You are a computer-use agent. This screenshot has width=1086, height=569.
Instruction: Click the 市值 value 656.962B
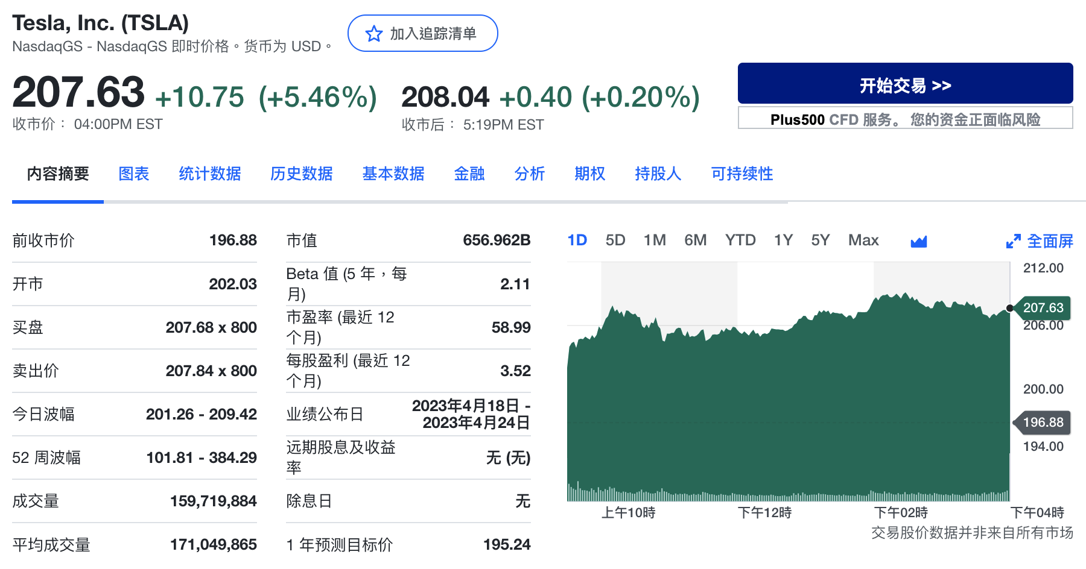pyautogui.click(x=497, y=240)
